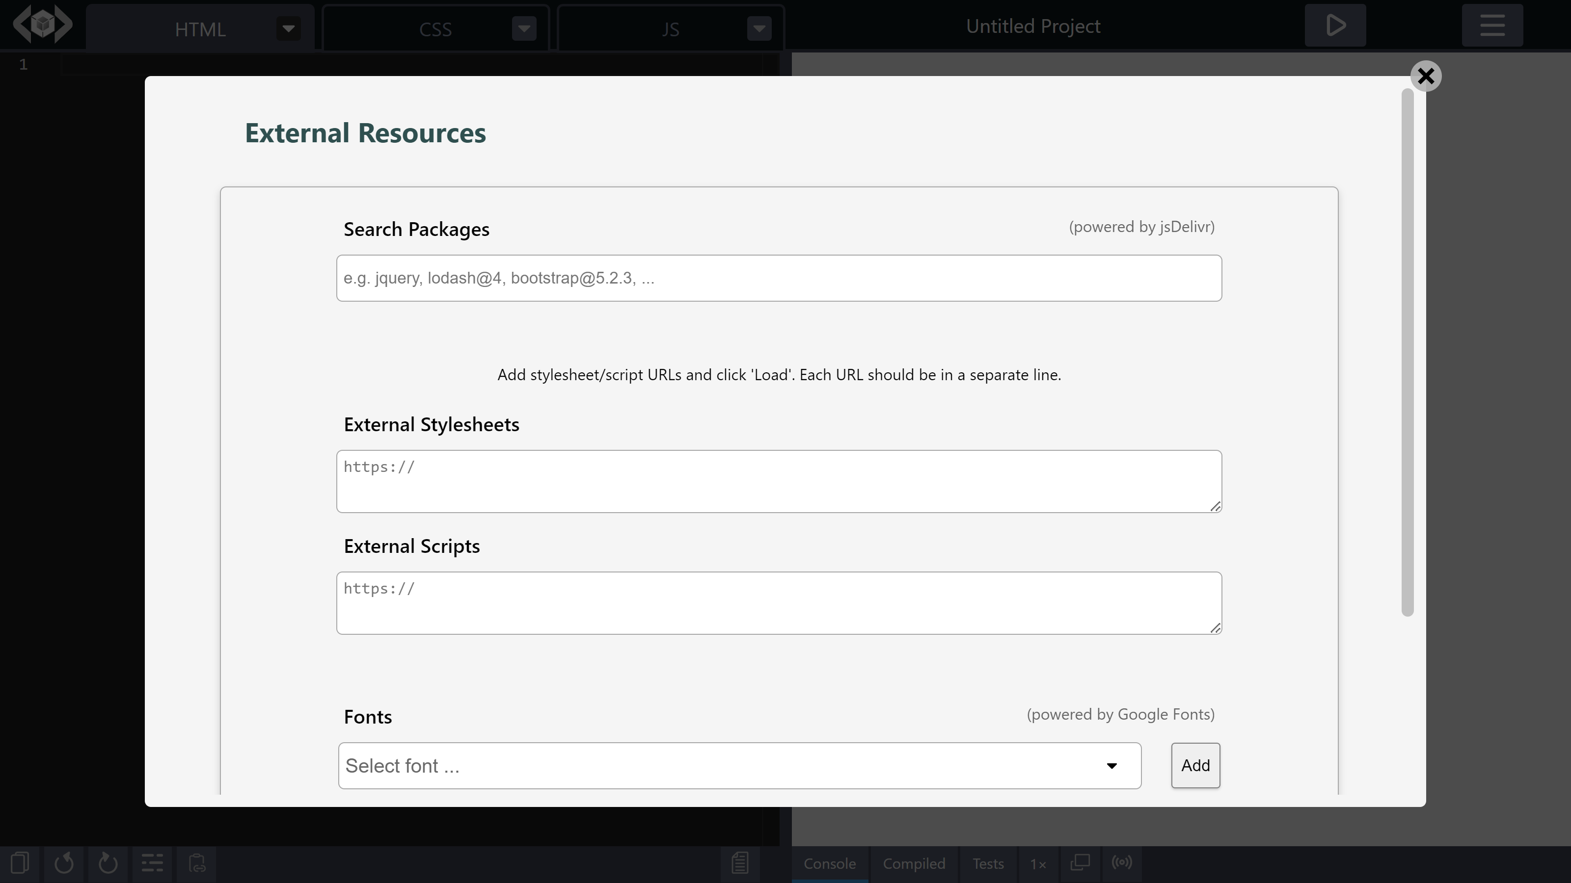Open the CSS language dropdown
This screenshot has width=1571, height=883.
(523, 28)
